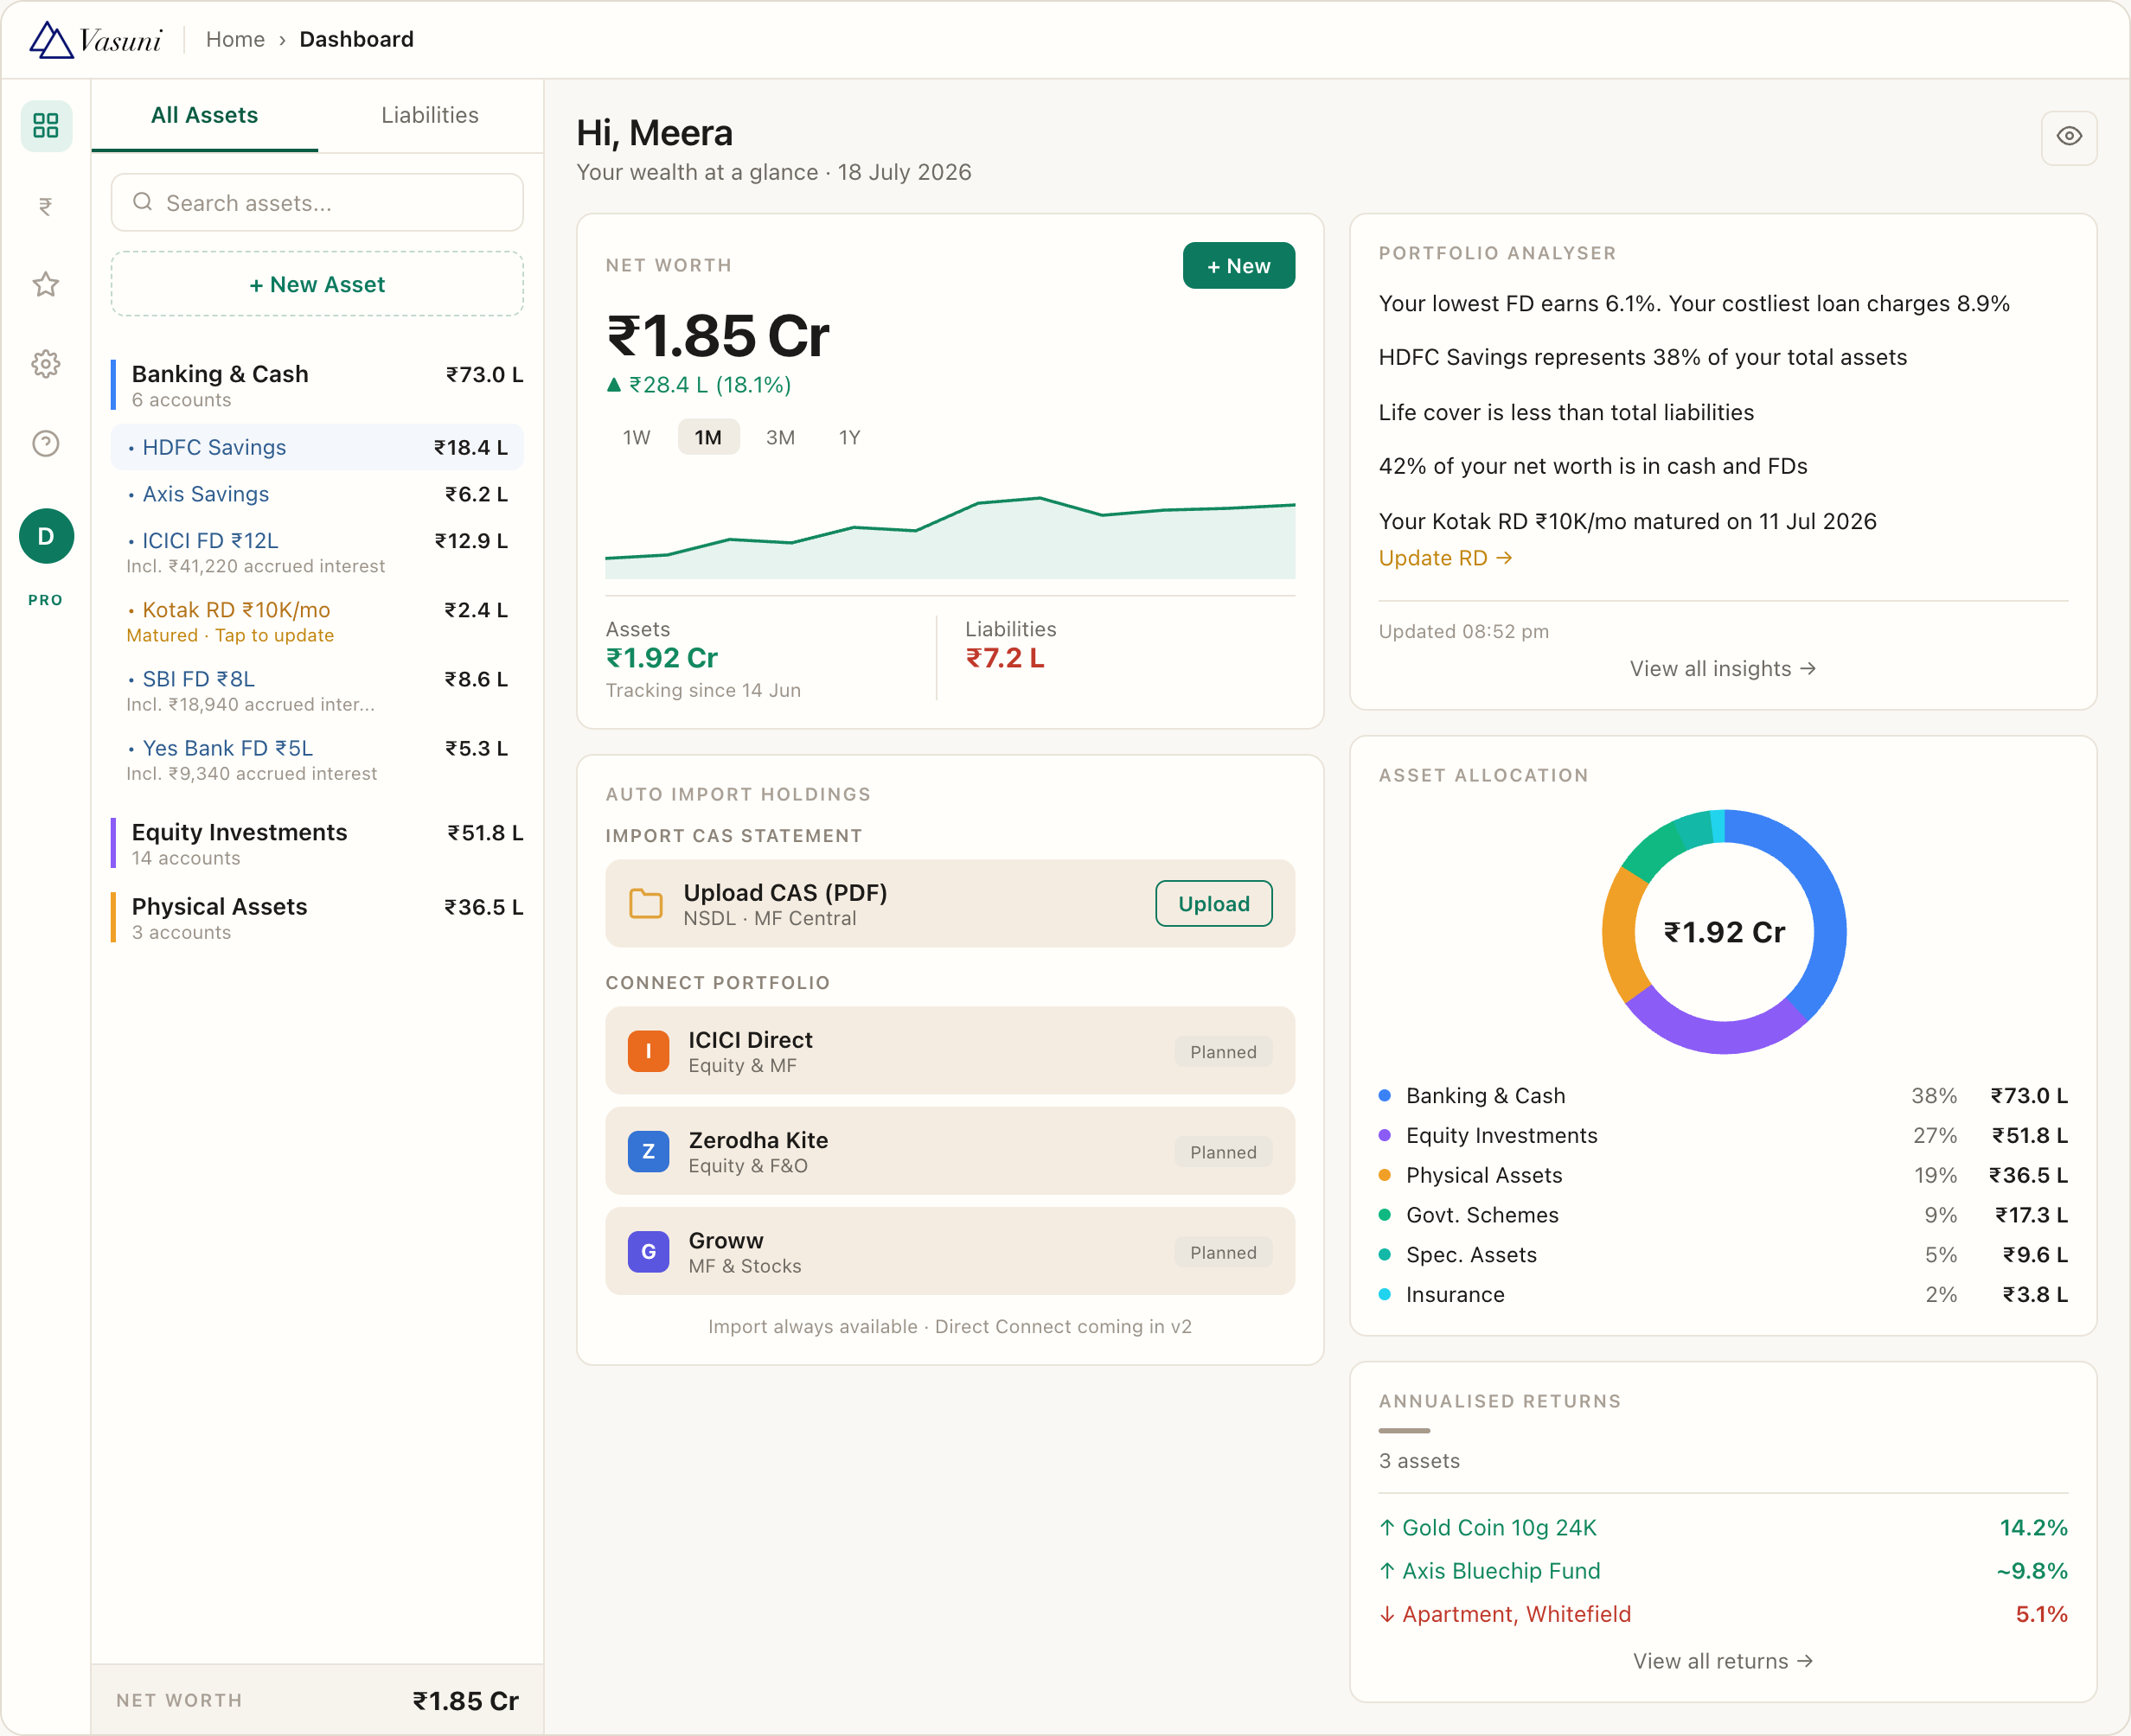Click the Physical Assets orange legend dot

pos(1385,1175)
